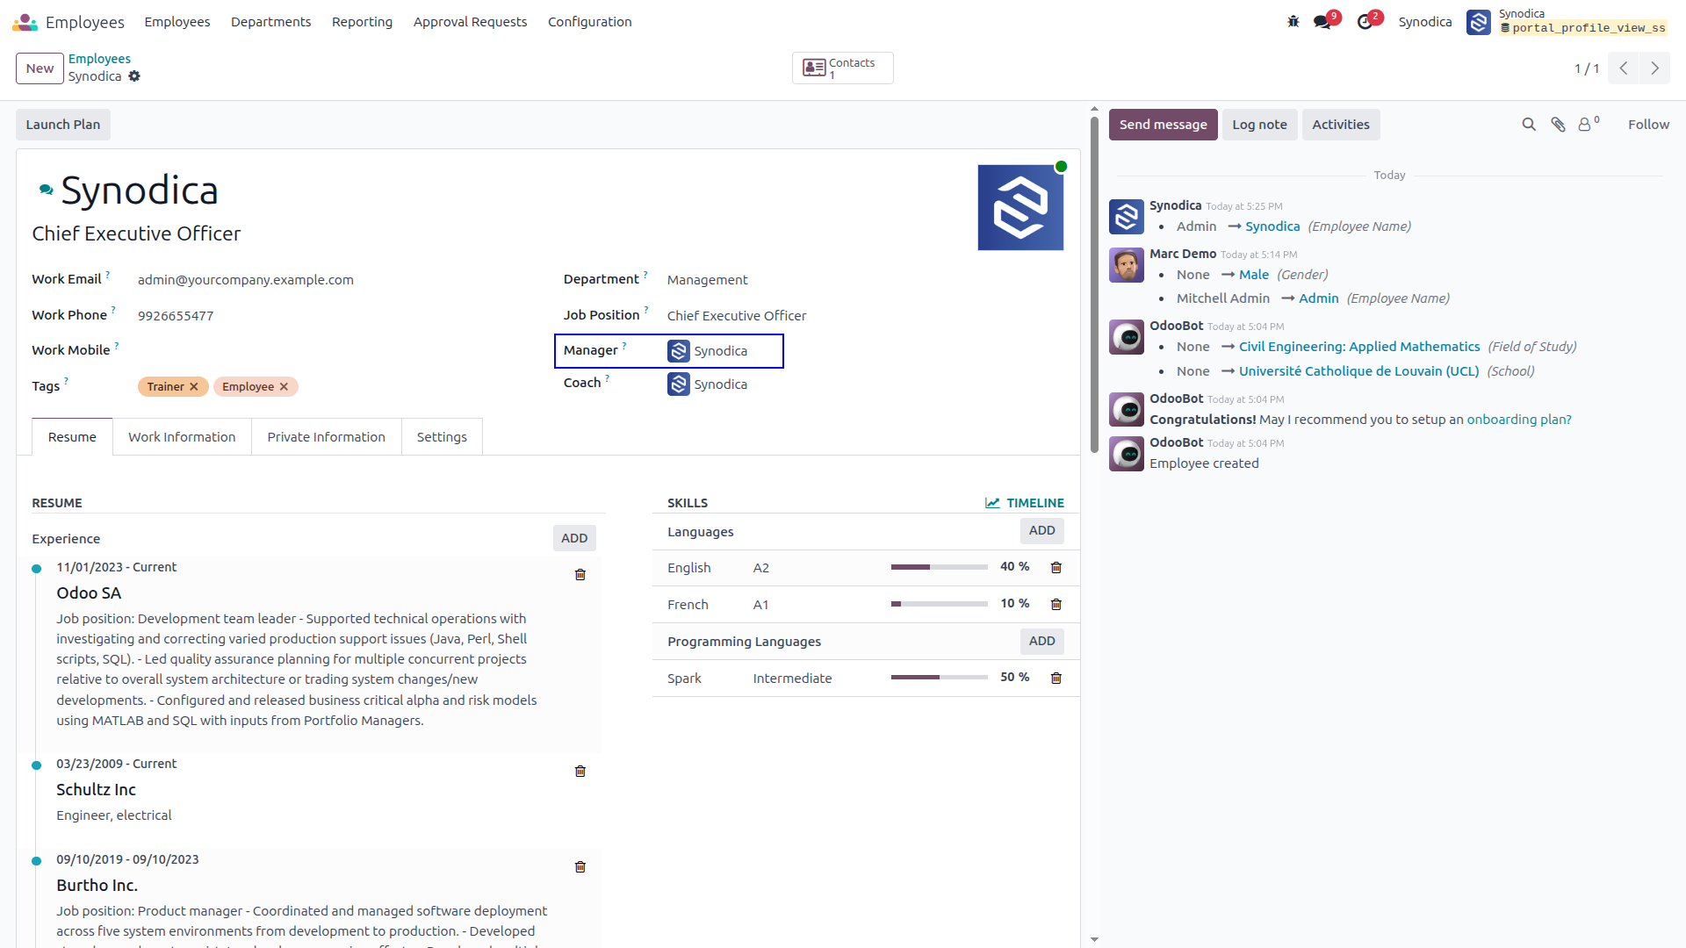Delete the English language skill
1686x948 pixels.
[1056, 568]
